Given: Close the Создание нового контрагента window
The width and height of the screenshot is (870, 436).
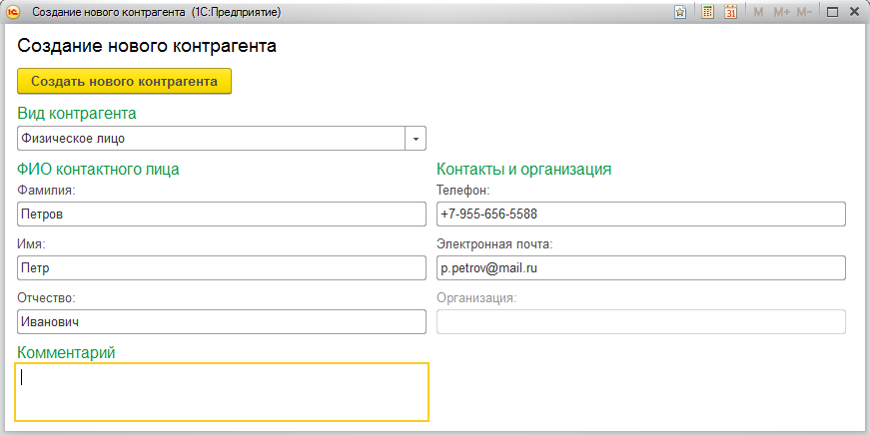Looking at the screenshot, I should pos(854,12).
